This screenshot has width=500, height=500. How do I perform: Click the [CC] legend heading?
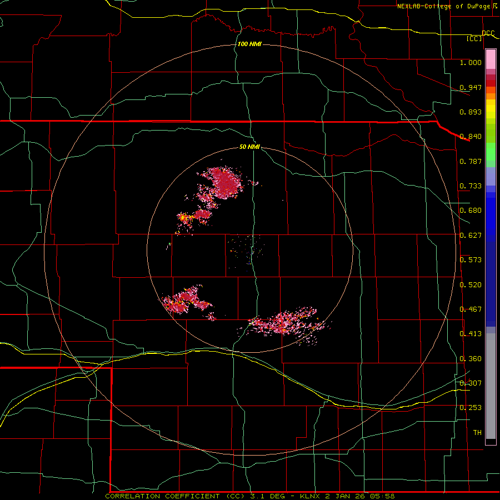[x=474, y=38]
